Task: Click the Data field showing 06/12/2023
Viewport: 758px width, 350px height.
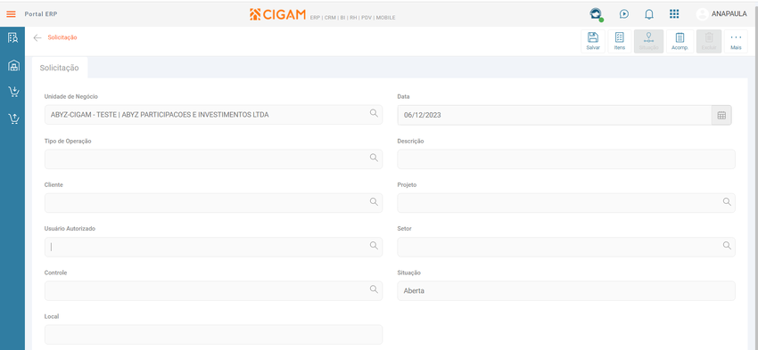Action: (x=555, y=116)
